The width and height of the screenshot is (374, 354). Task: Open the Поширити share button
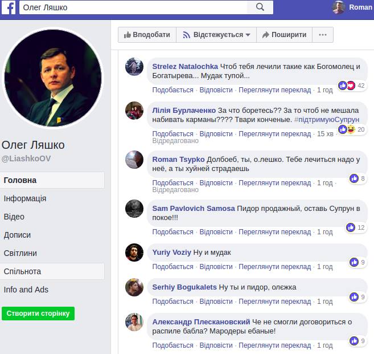click(284, 35)
